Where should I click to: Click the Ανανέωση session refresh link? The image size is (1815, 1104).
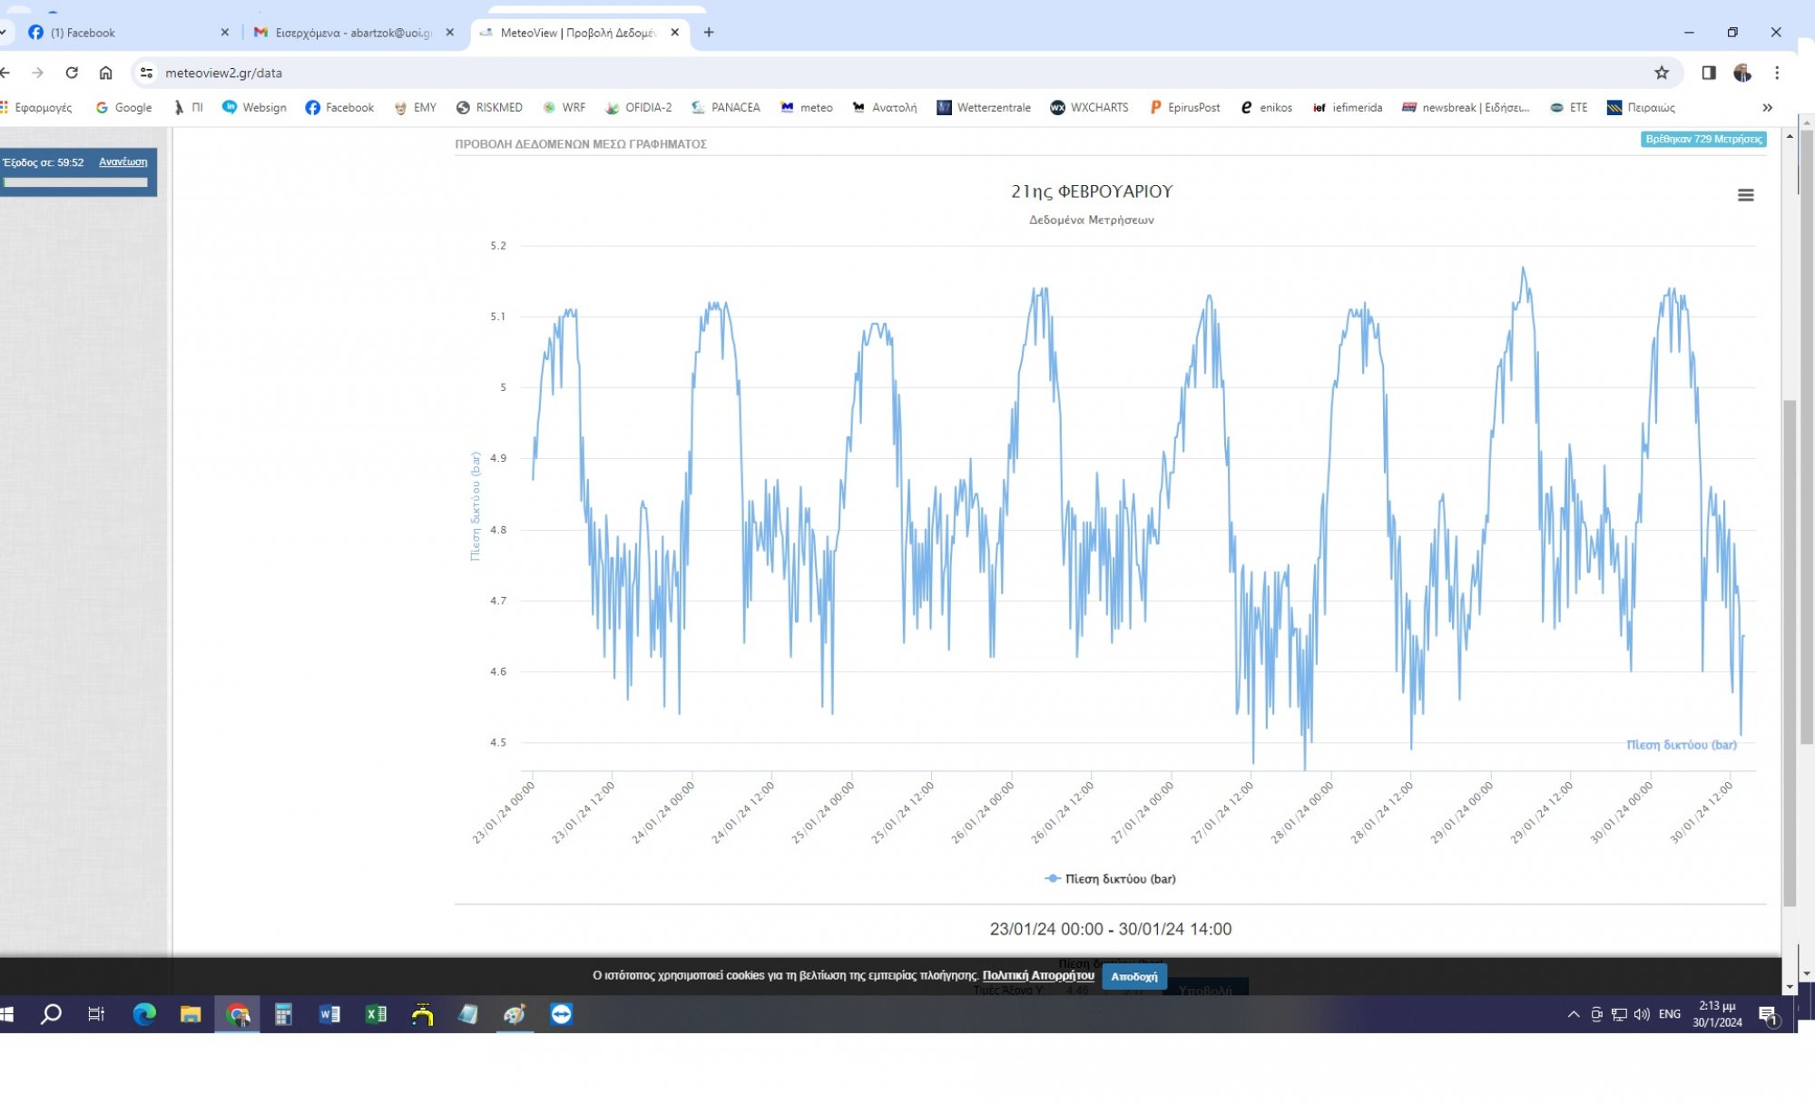point(123,161)
